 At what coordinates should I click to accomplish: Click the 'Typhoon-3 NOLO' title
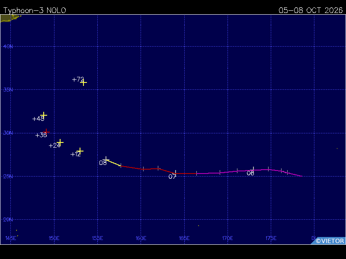tap(35, 10)
